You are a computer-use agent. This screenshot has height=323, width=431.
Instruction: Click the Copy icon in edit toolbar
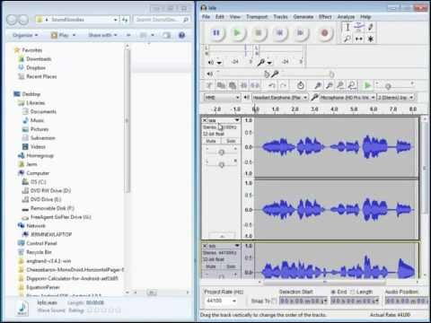tap(221, 86)
